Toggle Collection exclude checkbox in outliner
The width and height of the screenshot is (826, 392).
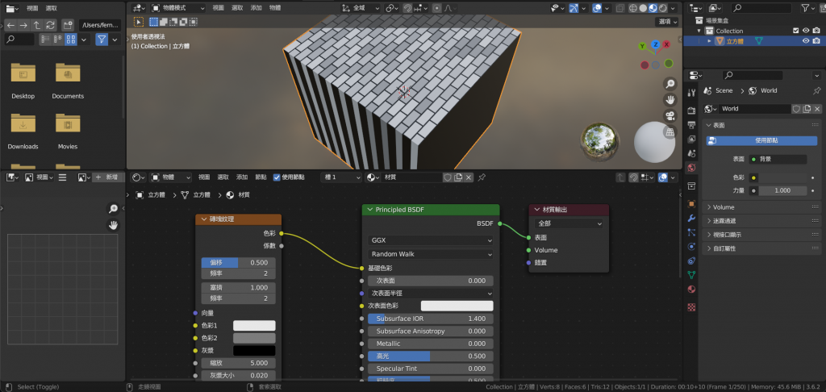796,31
